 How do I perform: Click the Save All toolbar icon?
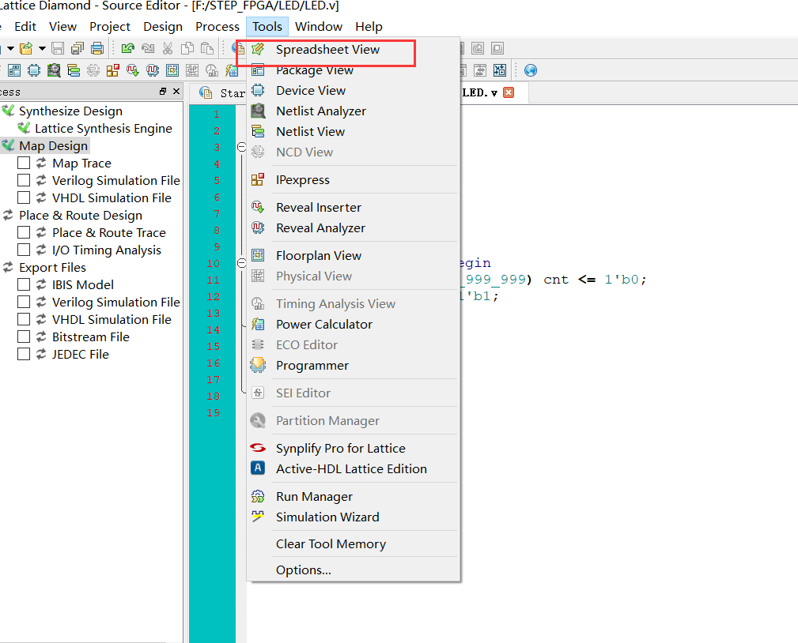[x=78, y=48]
